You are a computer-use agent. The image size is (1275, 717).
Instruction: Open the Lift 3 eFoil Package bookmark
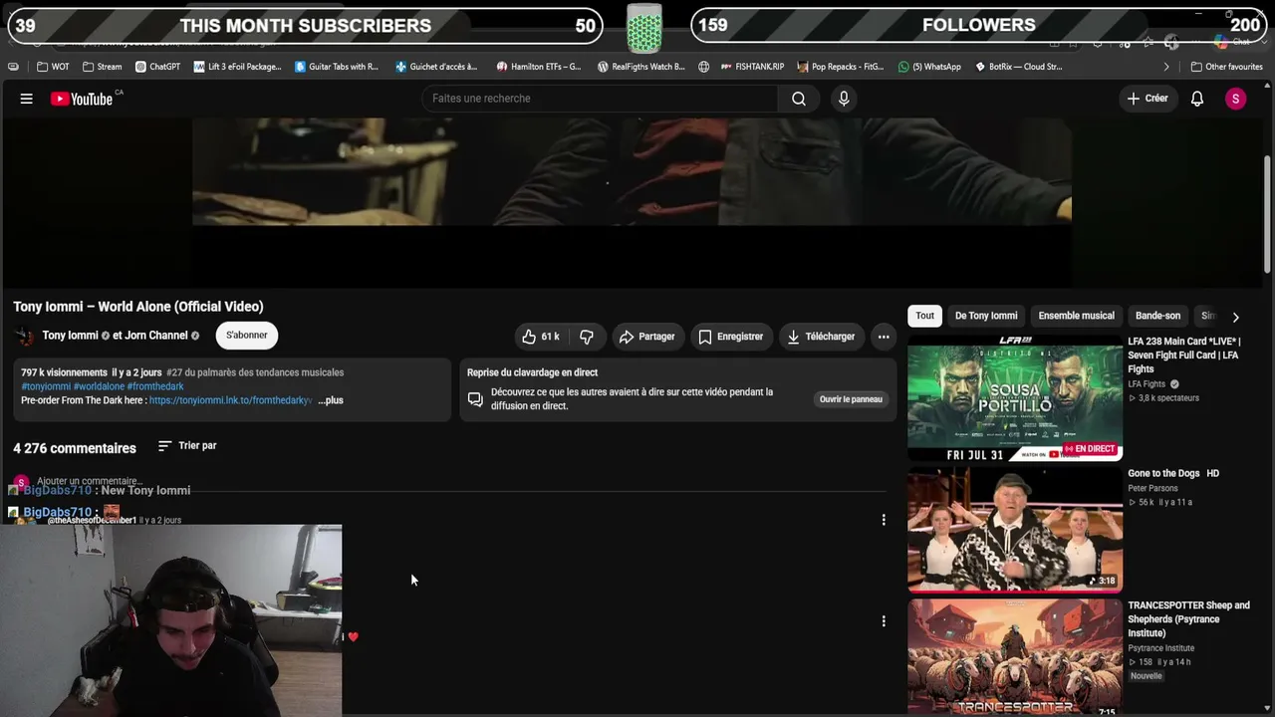click(238, 67)
